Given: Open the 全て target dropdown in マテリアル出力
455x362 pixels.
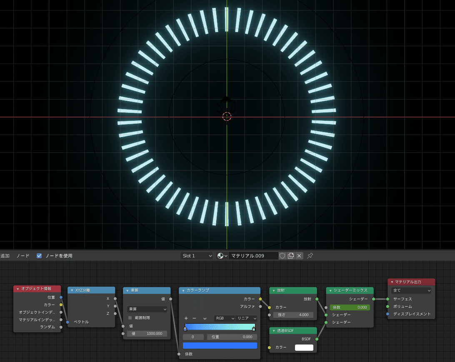Looking at the screenshot, I should click(x=411, y=290).
